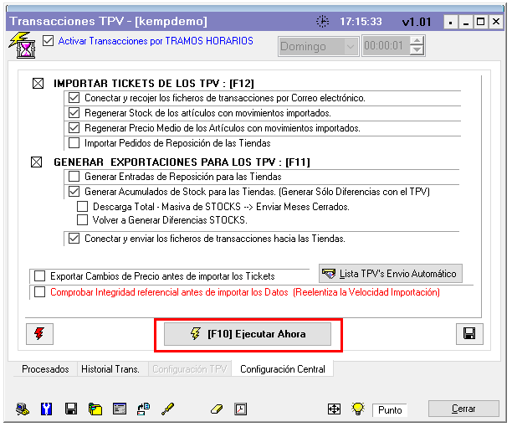Click the light bulb icon
Viewport: 512px width, 427px height.
[358, 409]
